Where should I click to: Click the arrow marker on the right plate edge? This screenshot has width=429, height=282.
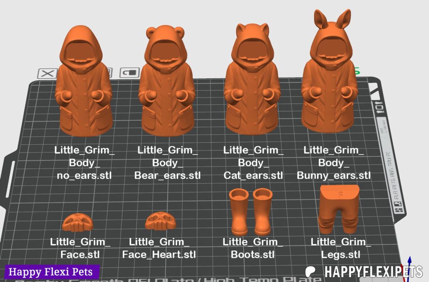click(378, 103)
